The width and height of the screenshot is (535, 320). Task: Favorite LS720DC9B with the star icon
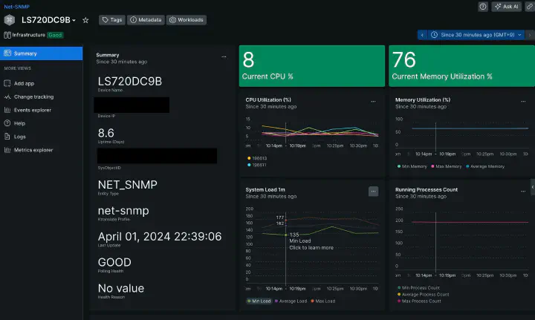click(x=85, y=21)
